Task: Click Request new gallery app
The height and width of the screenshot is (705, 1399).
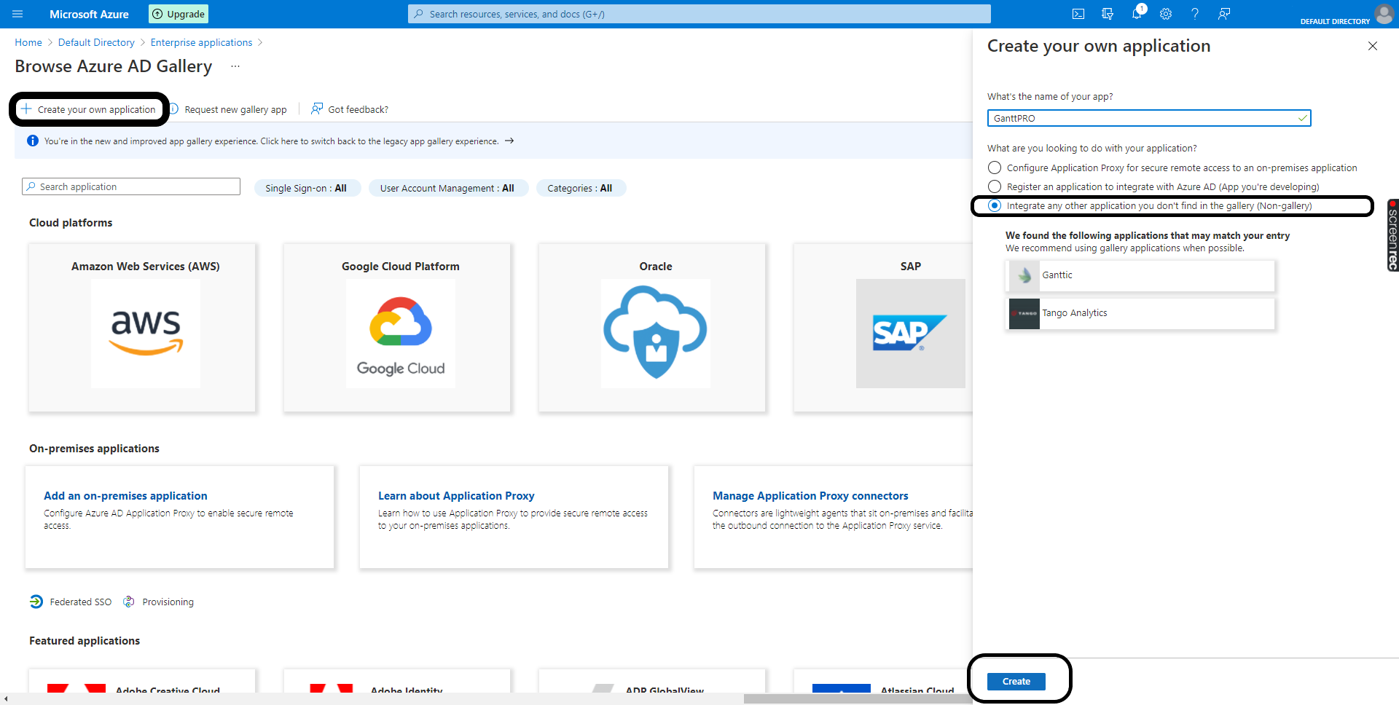Action: point(228,109)
